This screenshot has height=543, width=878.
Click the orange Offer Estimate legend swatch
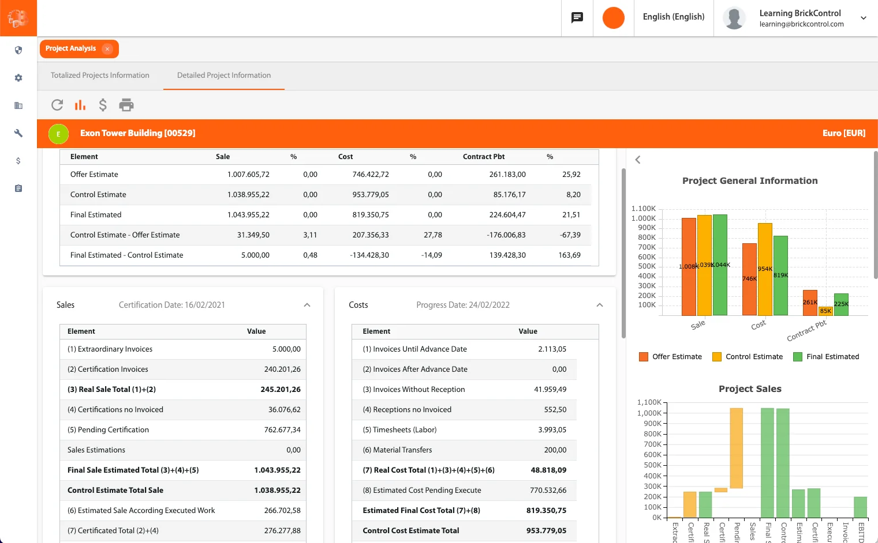(643, 357)
